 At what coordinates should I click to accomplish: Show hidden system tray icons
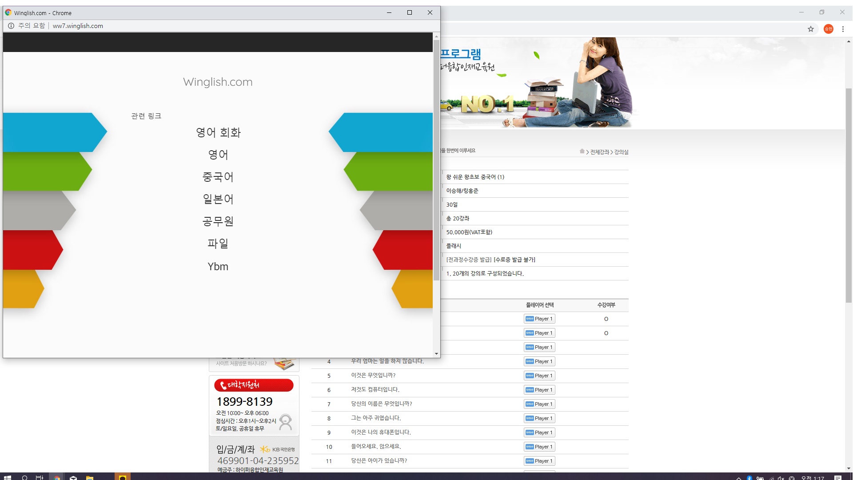click(x=738, y=478)
